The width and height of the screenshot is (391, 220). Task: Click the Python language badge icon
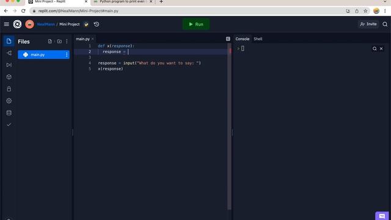[86, 24]
